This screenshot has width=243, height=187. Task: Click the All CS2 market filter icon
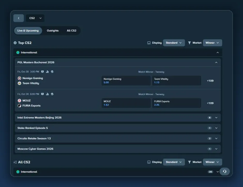[x=189, y=162]
